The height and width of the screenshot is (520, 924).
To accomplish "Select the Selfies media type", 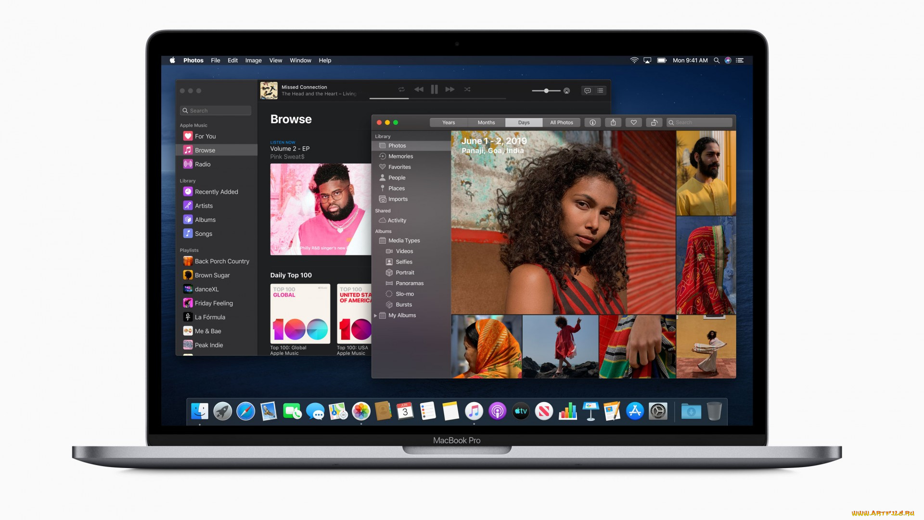I will pyautogui.click(x=404, y=261).
